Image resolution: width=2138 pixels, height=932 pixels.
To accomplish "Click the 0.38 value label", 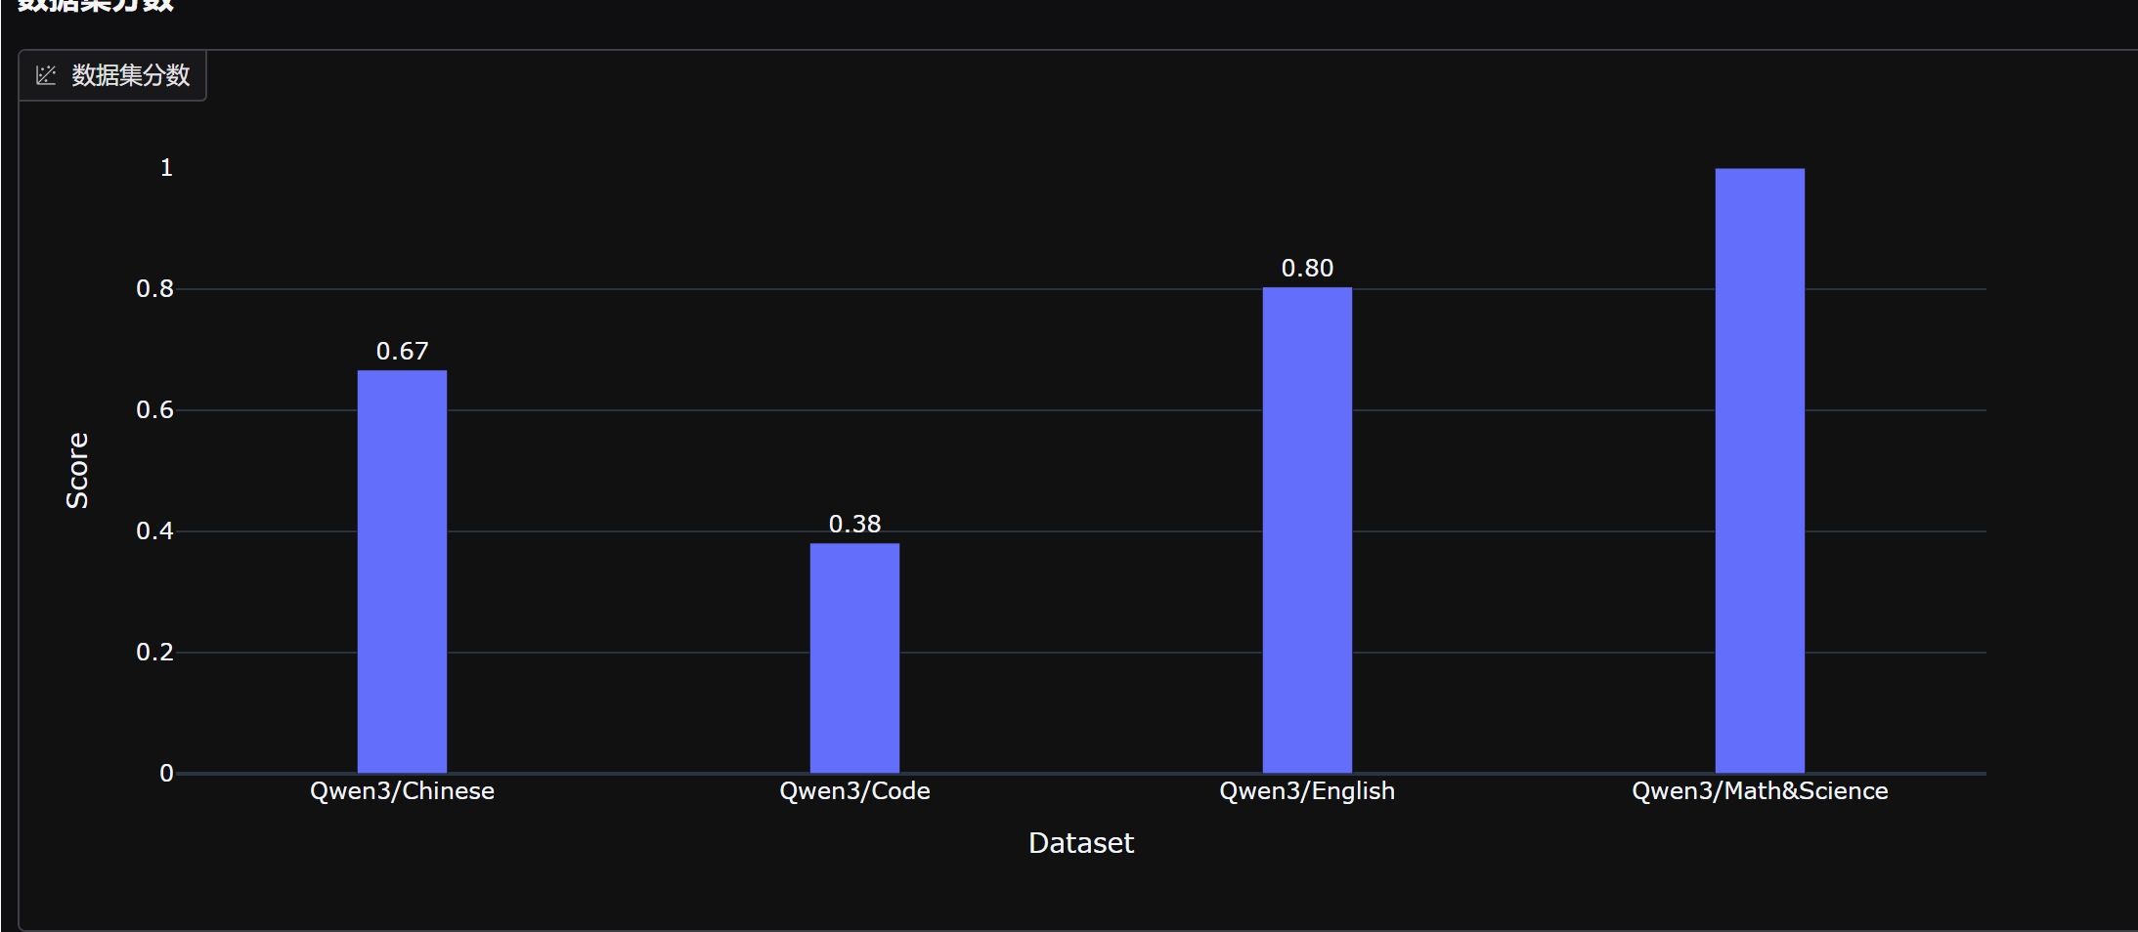I will 854,525.
